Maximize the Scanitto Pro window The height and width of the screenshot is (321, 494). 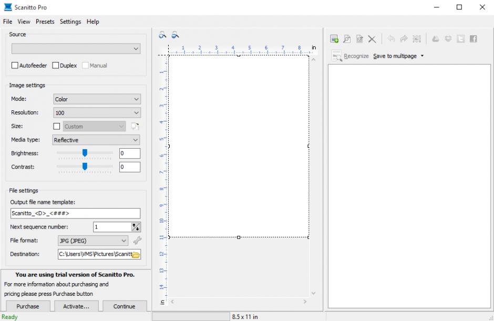tap(459, 7)
